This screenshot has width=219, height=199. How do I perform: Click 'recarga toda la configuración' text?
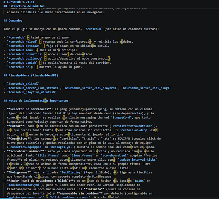(x=67, y=42)
